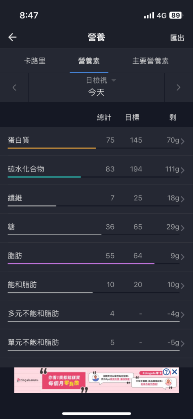Open 纖維 details chevron

pos(183,199)
